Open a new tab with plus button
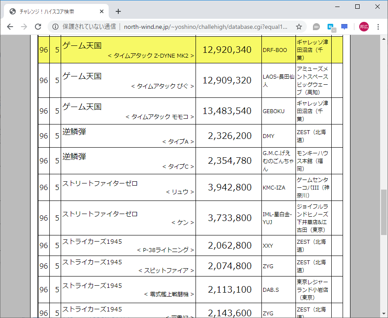This screenshot has width=388, height=318. pyautogui.click(x=118, y=11)
